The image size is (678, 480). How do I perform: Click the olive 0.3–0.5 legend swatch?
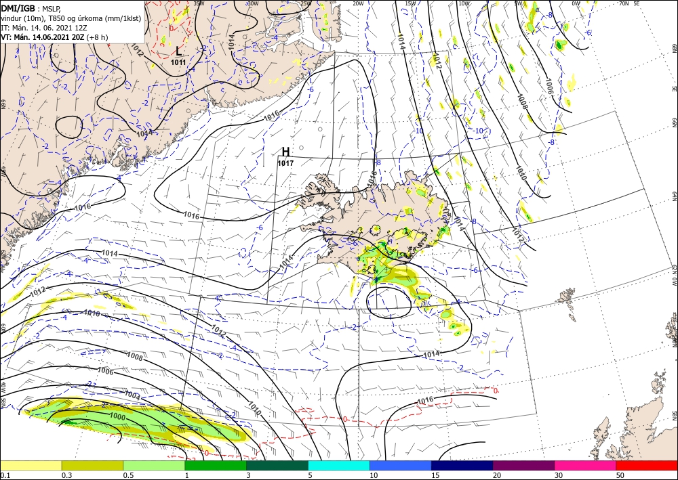tap(92, 465)
